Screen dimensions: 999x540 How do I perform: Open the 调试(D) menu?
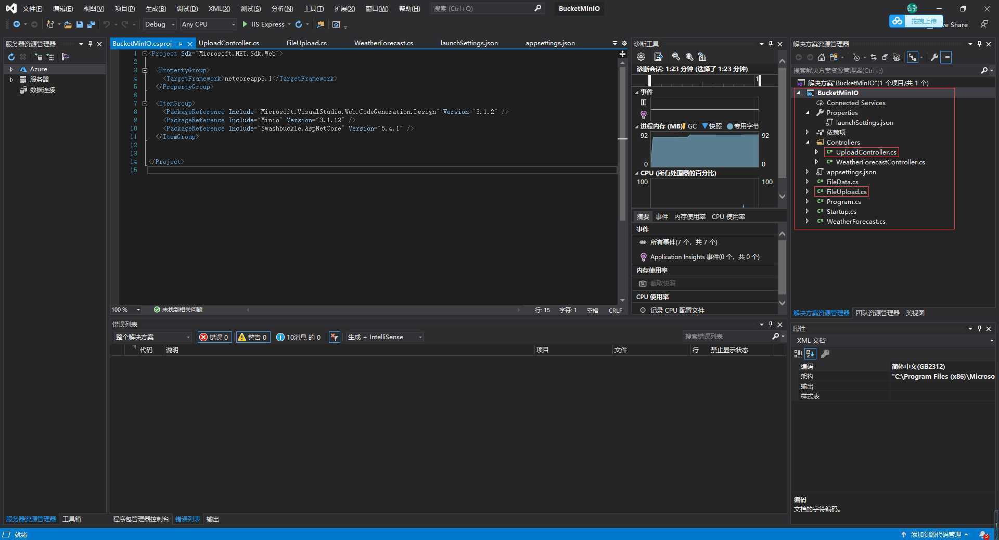(x=187, y=9)
